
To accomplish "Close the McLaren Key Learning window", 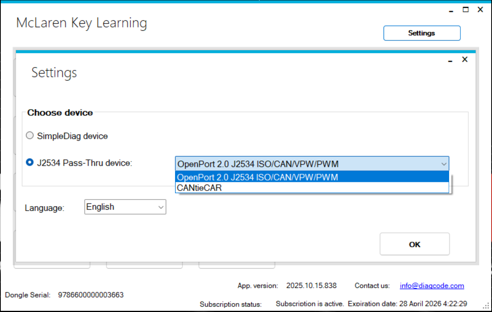I will tap(480, 10).
